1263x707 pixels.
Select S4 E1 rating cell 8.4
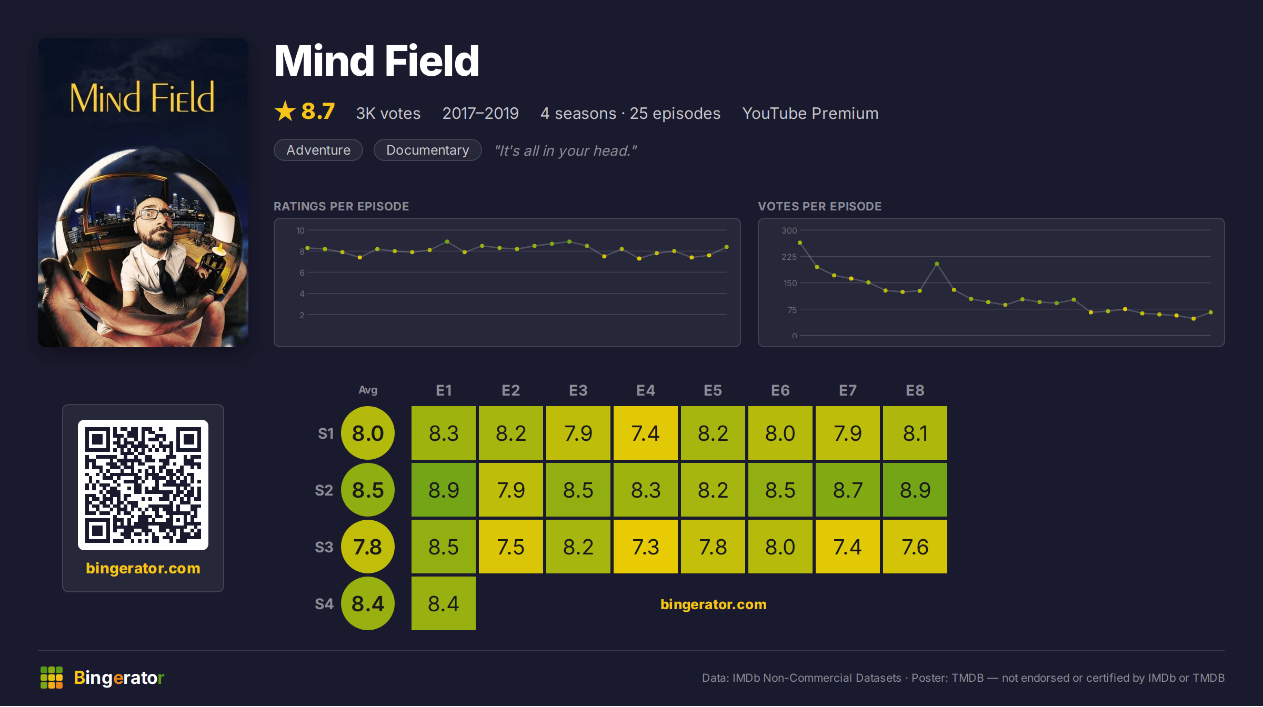[x=444, y=603]
